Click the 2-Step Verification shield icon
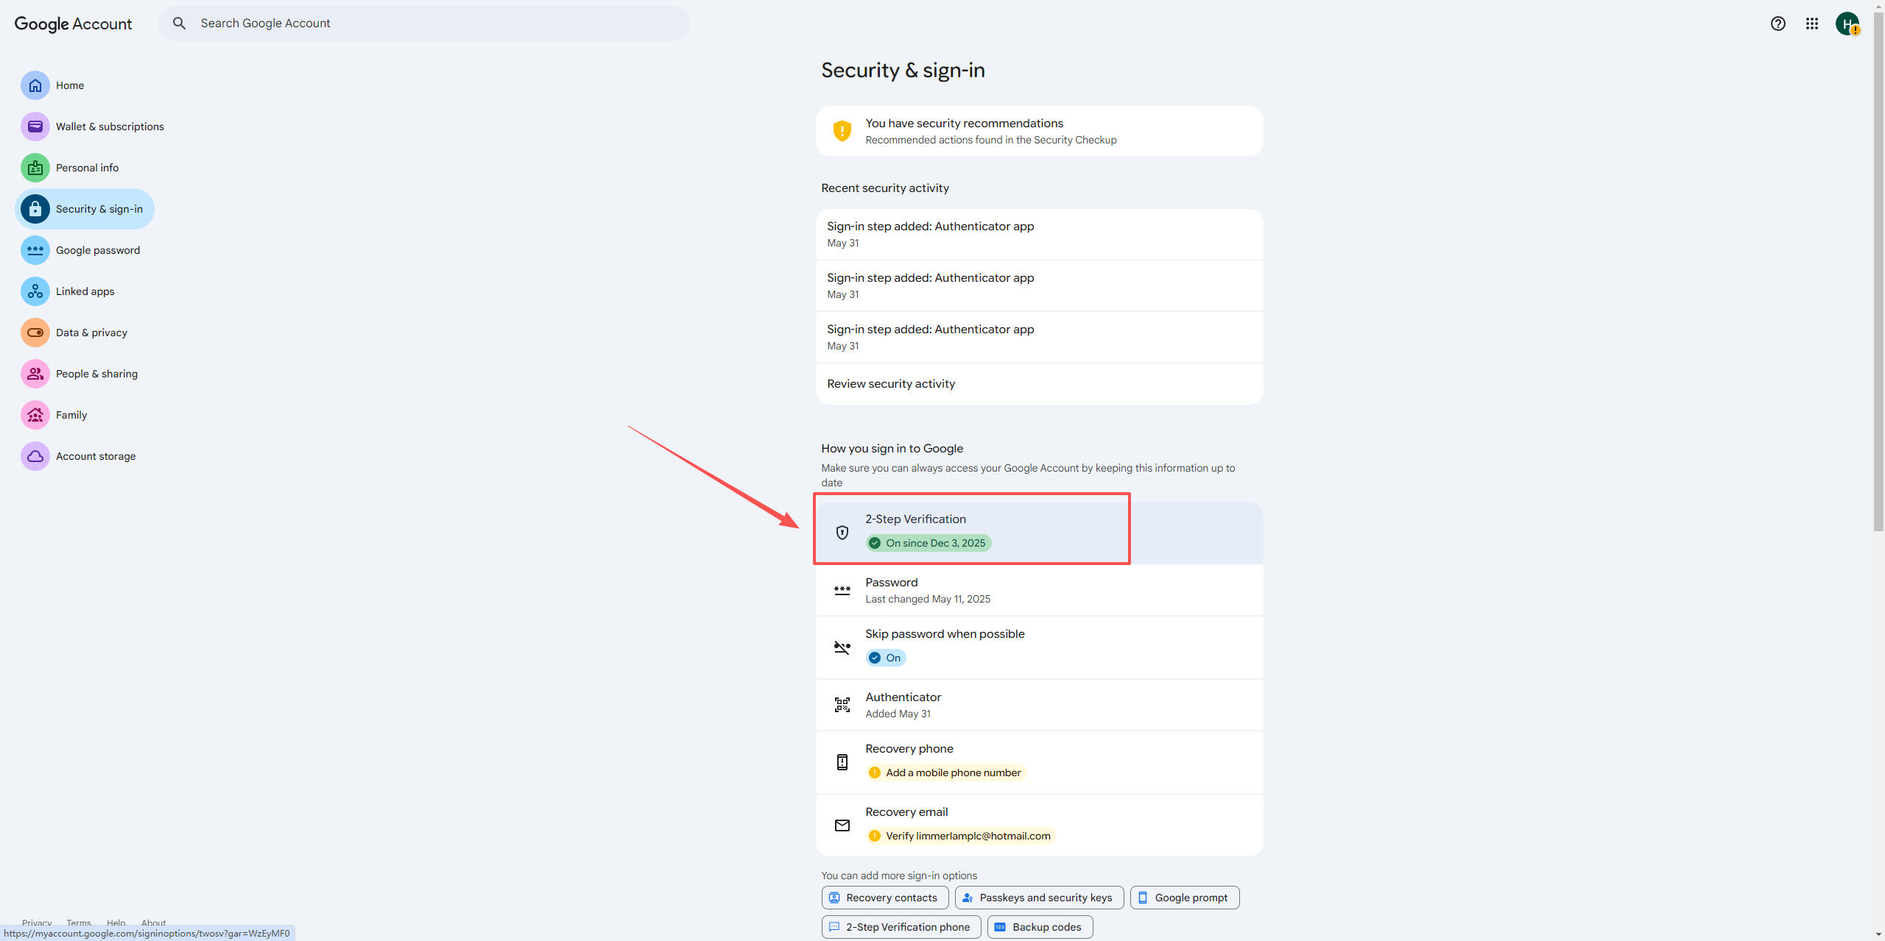Viewport: 1885px width, 941px height. coord(842,533)
